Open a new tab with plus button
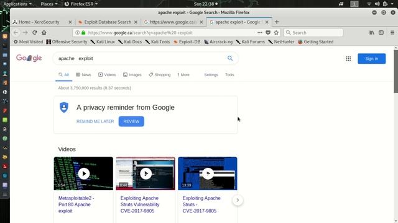Screen dimensions: 398x223 click(x=277, y=22)
